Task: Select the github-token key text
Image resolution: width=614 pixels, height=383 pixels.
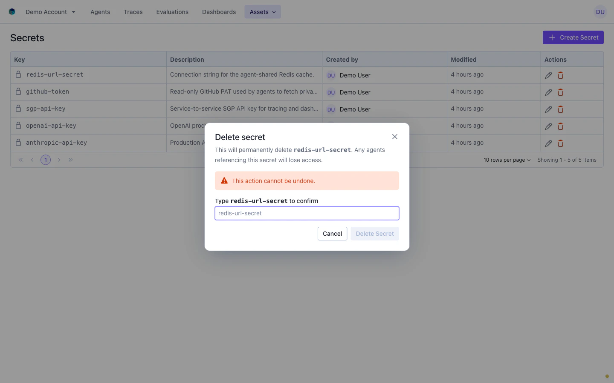Action: 47,91
